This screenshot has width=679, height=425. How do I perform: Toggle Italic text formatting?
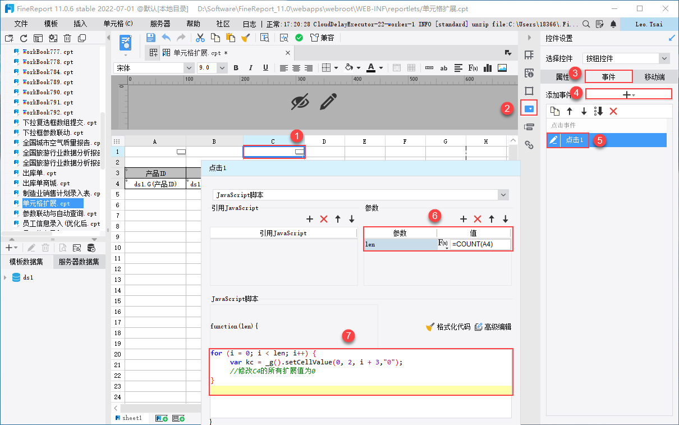[x=251, y=68]
